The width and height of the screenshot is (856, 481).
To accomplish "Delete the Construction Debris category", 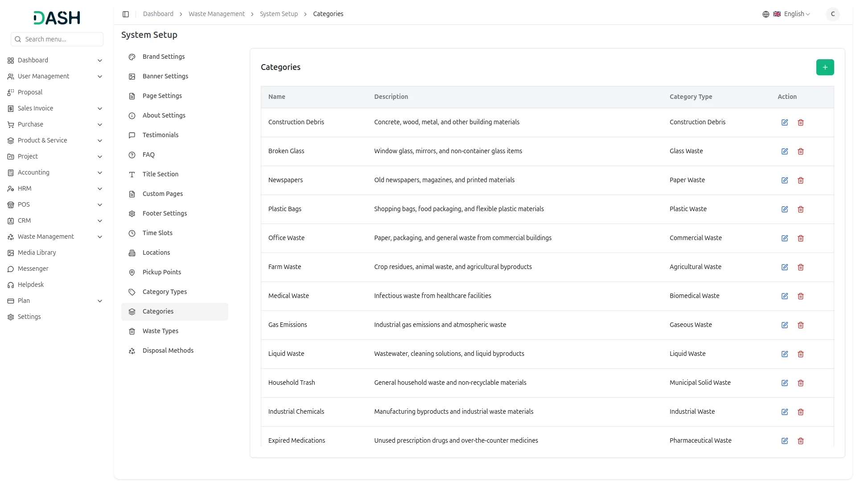I will [x=801, y=122].
